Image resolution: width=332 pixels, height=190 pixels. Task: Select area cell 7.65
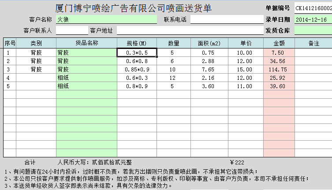point(209,70)
